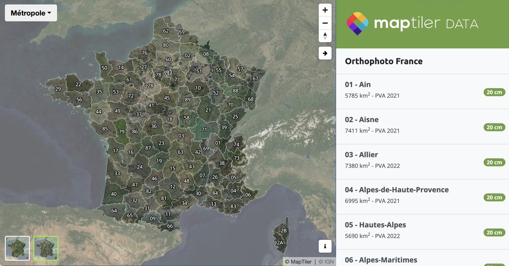Select department 50 on the map

[104, 68]
